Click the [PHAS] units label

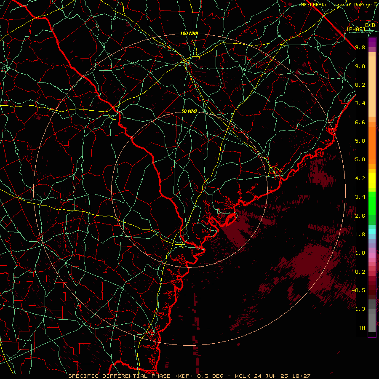[356, 29]
